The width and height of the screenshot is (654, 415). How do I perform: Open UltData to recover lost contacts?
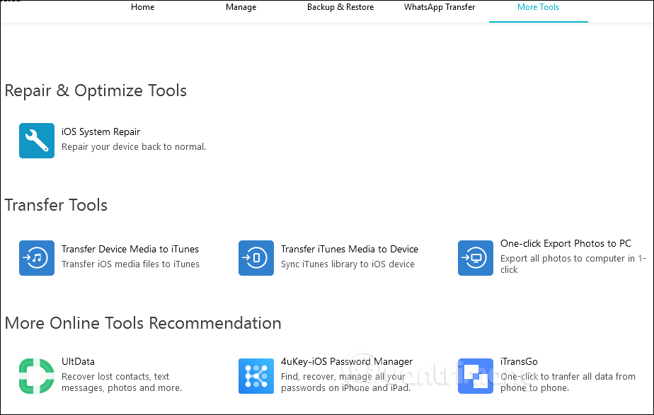tap(78, 361)
